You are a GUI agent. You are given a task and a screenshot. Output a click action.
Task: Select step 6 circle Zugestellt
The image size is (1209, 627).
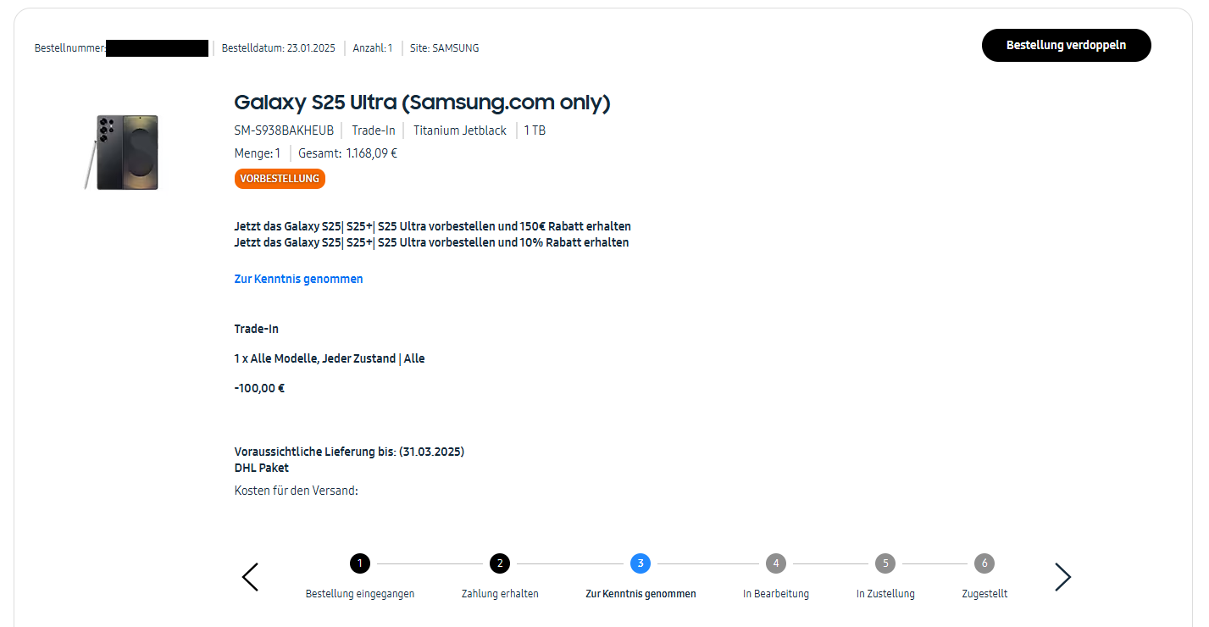click(984, 563)
